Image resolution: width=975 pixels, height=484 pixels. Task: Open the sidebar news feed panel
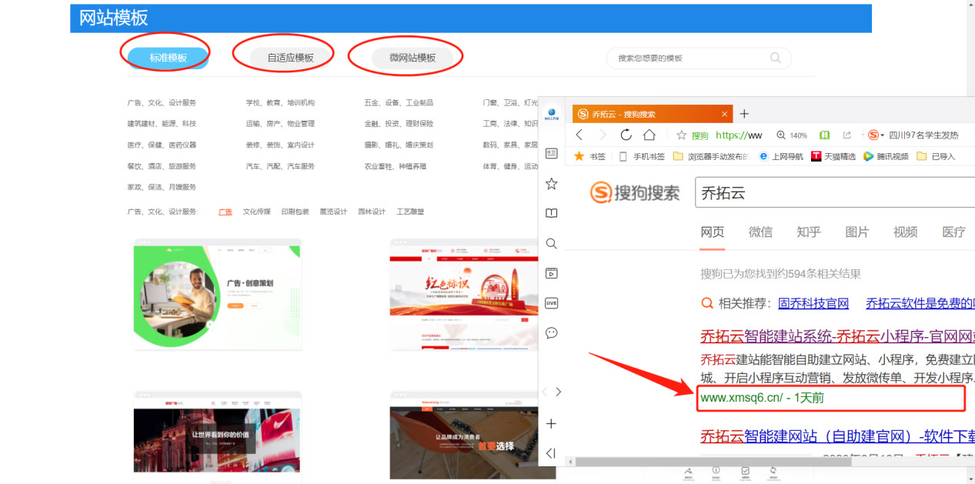[x=551, y=154]
